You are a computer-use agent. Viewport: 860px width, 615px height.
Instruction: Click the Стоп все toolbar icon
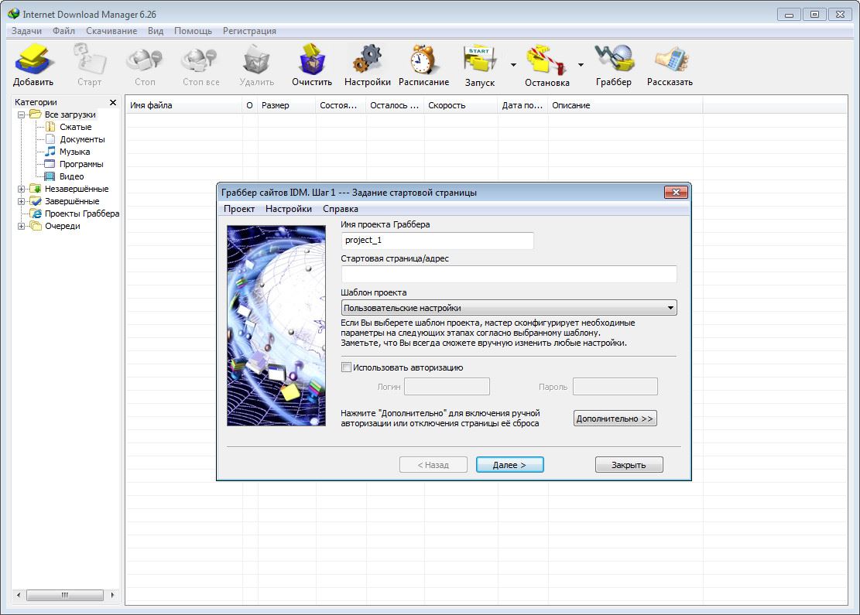[x=200, y=60]
